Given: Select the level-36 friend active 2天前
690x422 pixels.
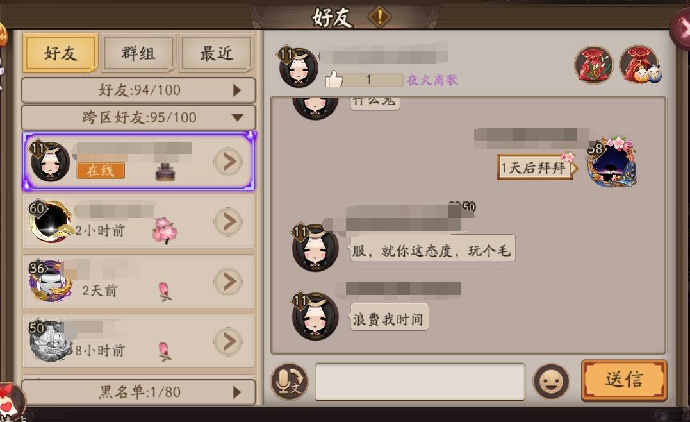Looking at the screenshot, I should (x=138, y=281).
